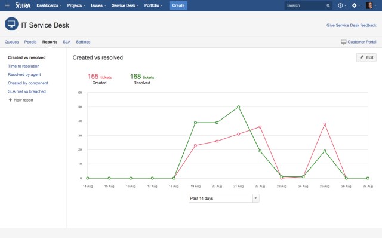Click the green resolved point on 20 Aug

tap(217, 123)
